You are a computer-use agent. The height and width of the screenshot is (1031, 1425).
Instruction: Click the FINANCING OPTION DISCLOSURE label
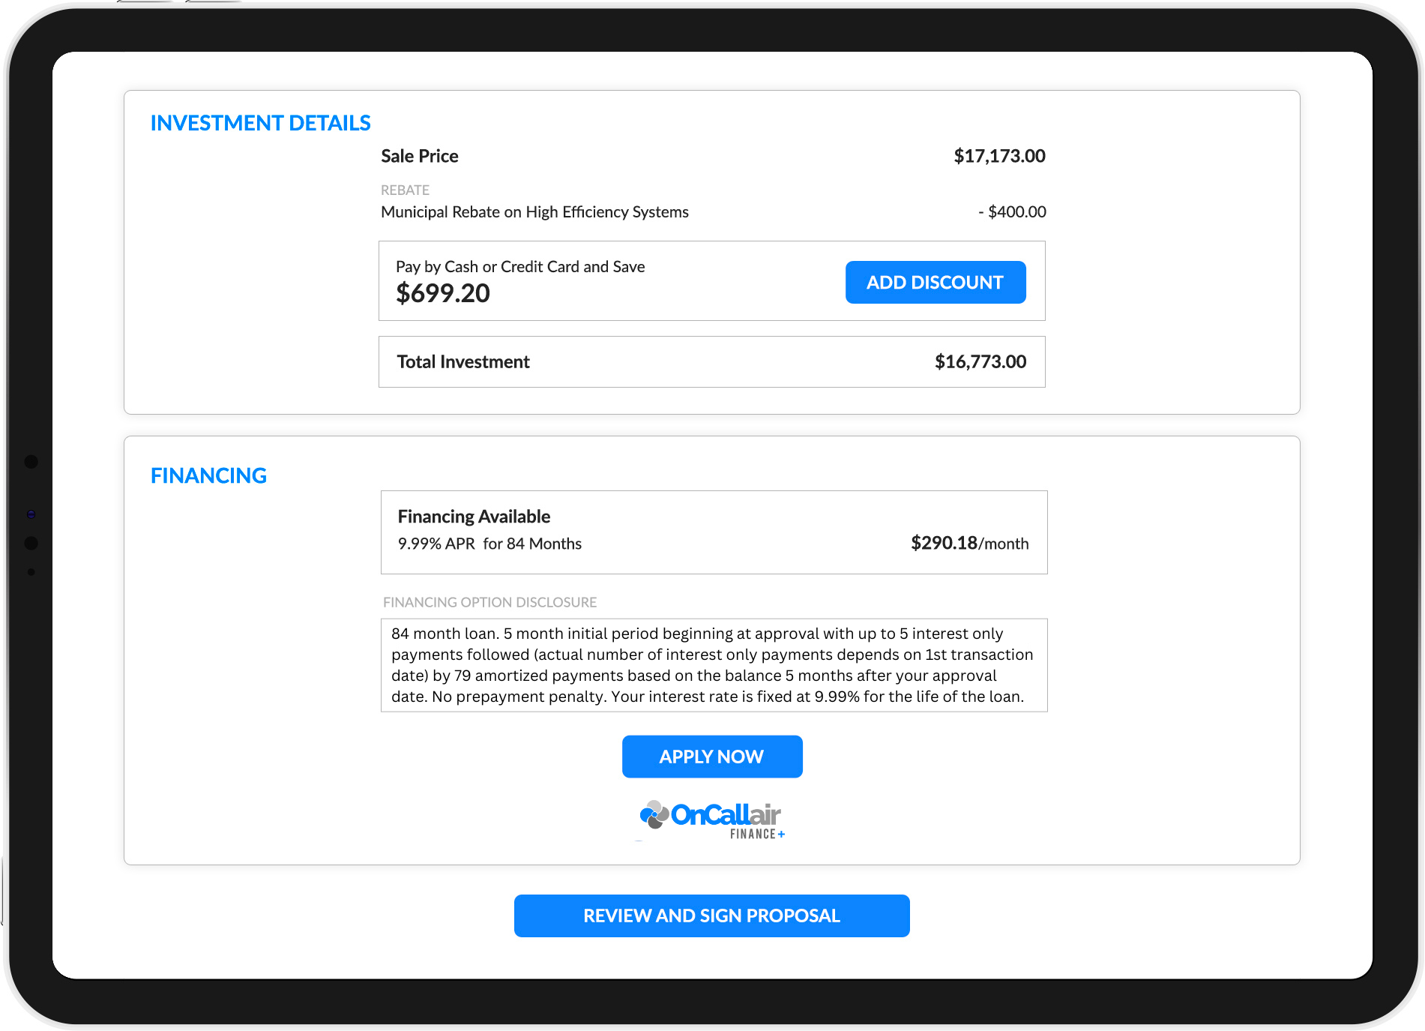pyautogui.click(x=490, y=602)
